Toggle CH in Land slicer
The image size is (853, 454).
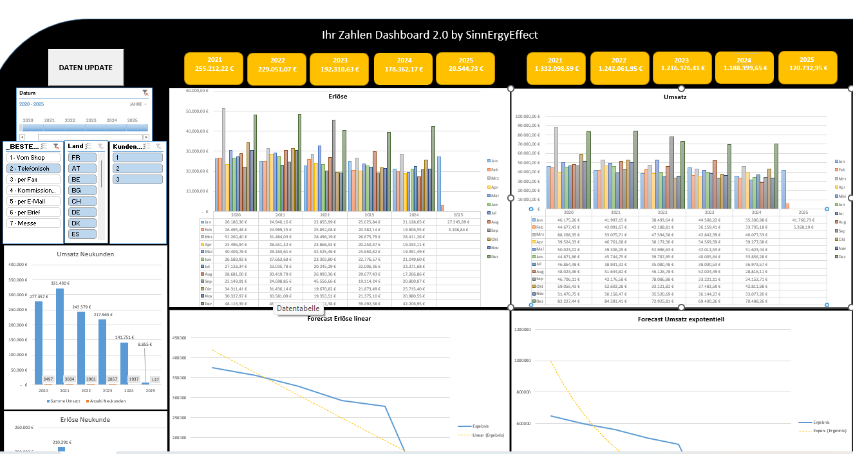tap(82, 201)
